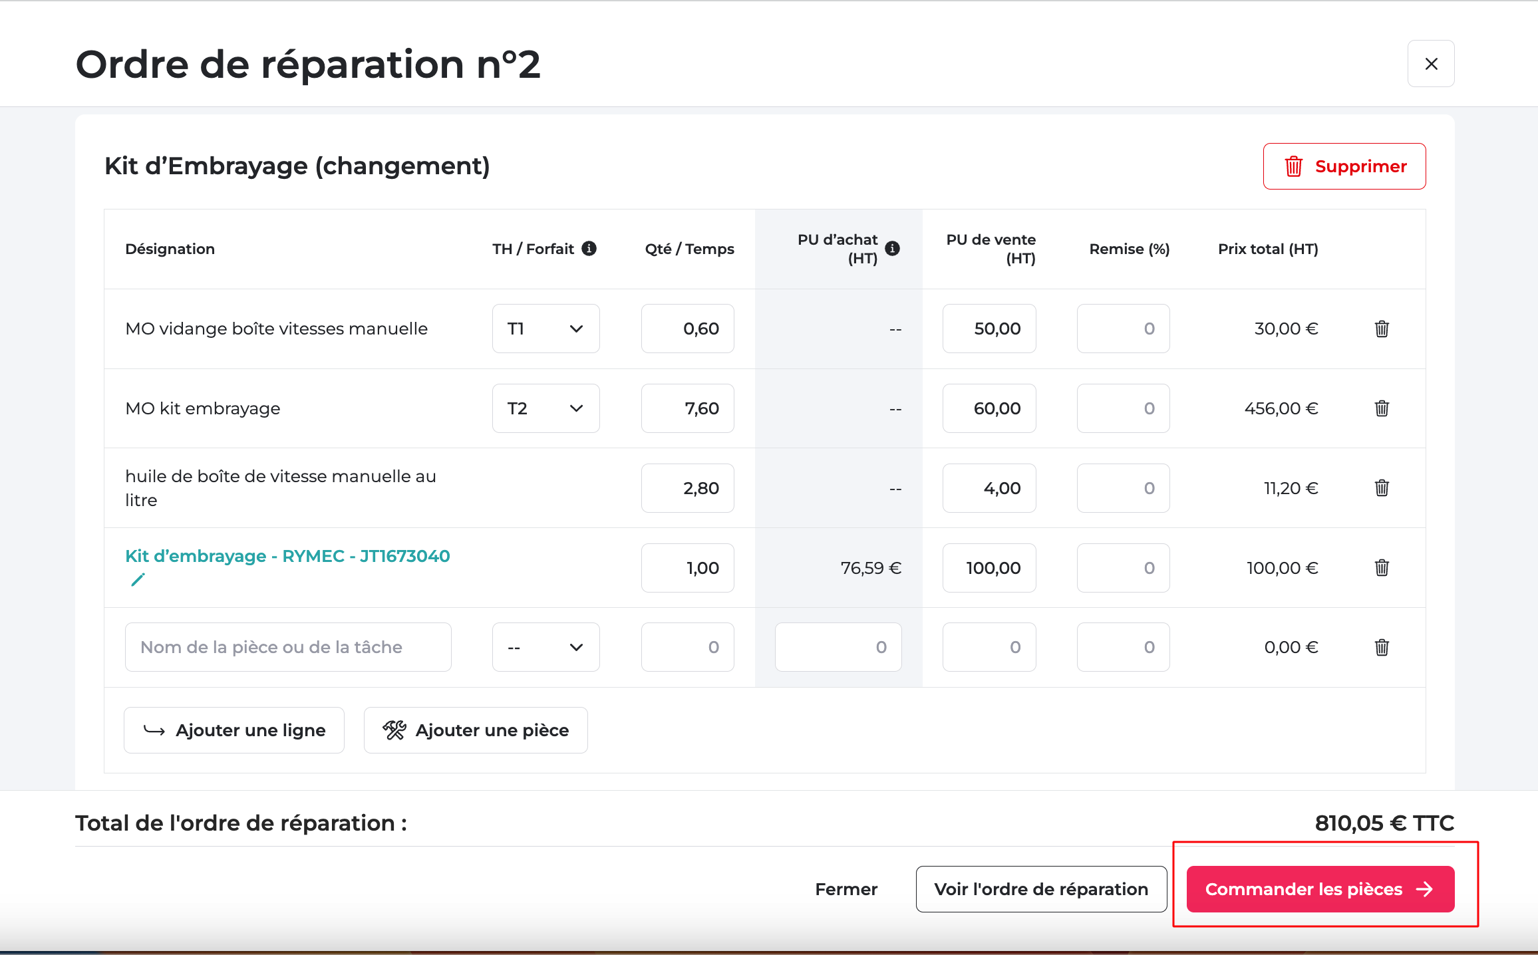Click Ajouter une pièce button

476,730
